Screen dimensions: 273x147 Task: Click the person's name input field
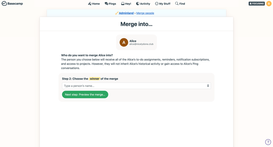(x=136, y=86)
